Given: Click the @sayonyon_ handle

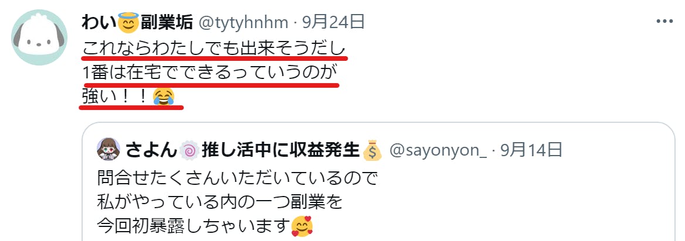Looking at the screenshot, I should tap(438, 151).
